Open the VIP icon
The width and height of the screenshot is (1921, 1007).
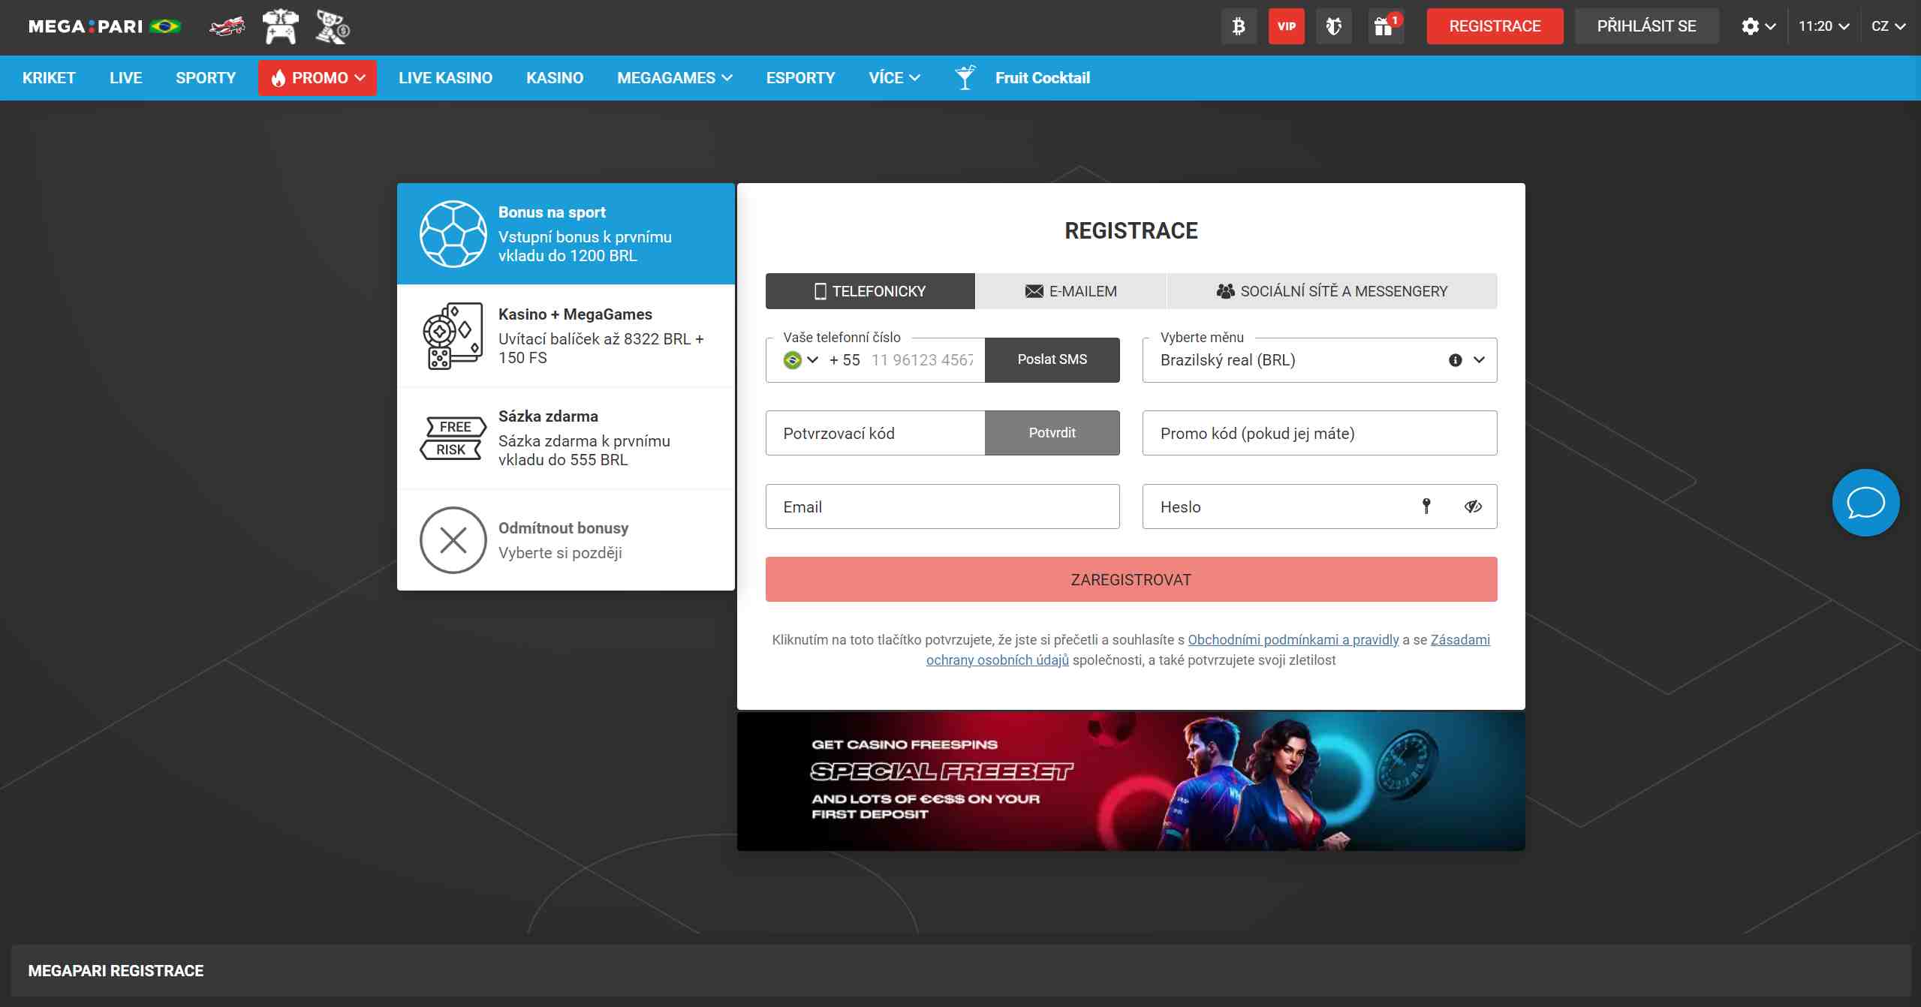point(1287,26)
